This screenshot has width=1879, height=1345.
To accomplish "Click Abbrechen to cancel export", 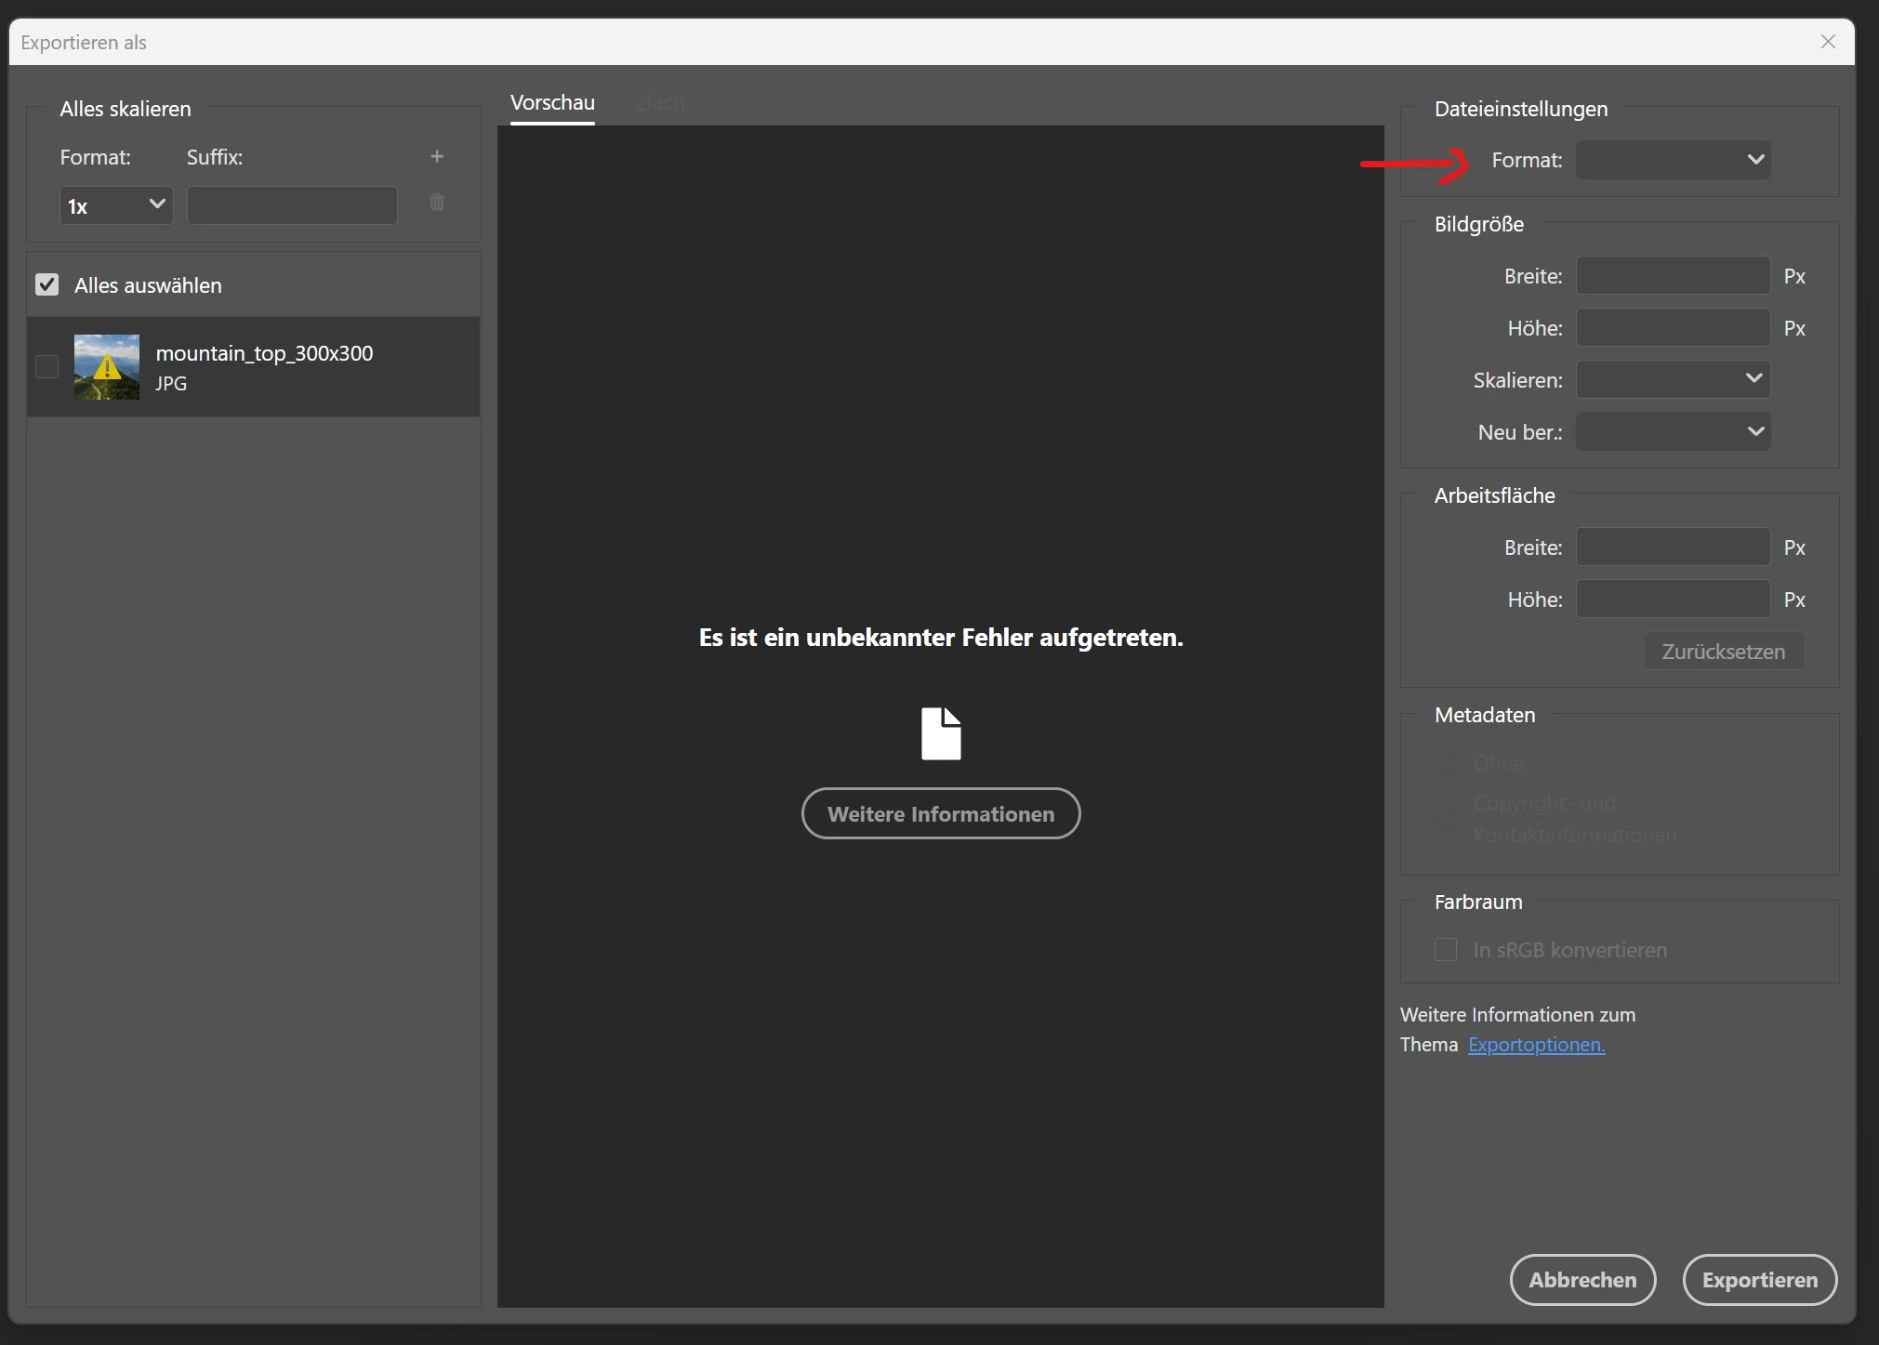I will click(1582, 1280).
